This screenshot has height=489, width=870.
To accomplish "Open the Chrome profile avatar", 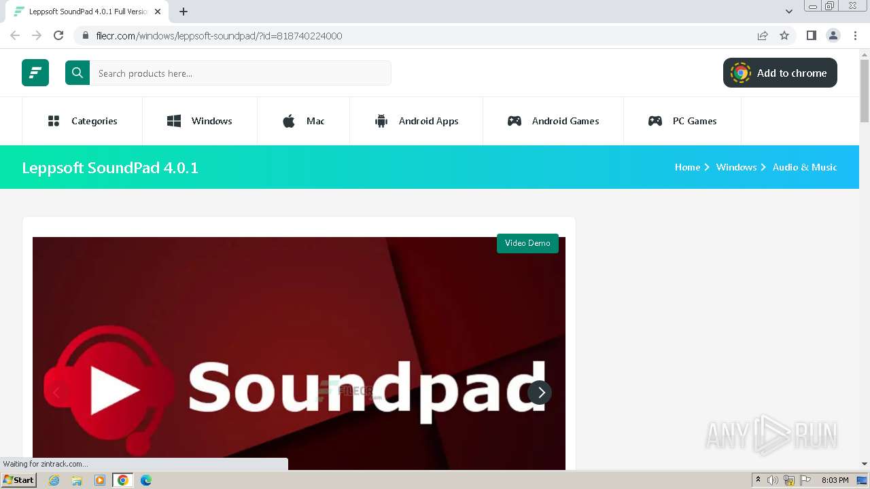I will click(x=833, y=35).
